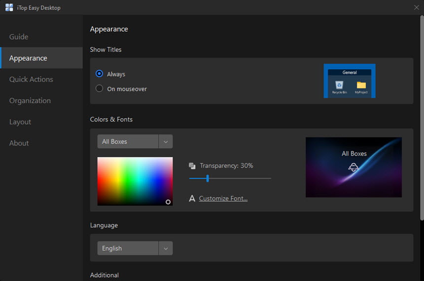
Task: Select the On mouseover radio button
Action: pos(99,88)
